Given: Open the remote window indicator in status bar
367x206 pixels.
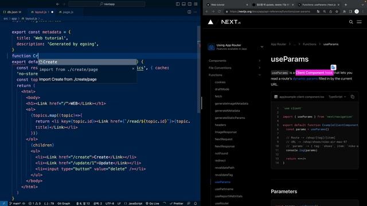Looking at the screenshot, I should tap(4, 204).
